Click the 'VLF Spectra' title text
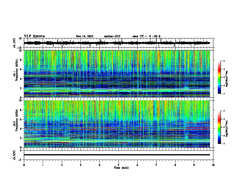Viewport: 240px width, 185px height. (34, 36)
